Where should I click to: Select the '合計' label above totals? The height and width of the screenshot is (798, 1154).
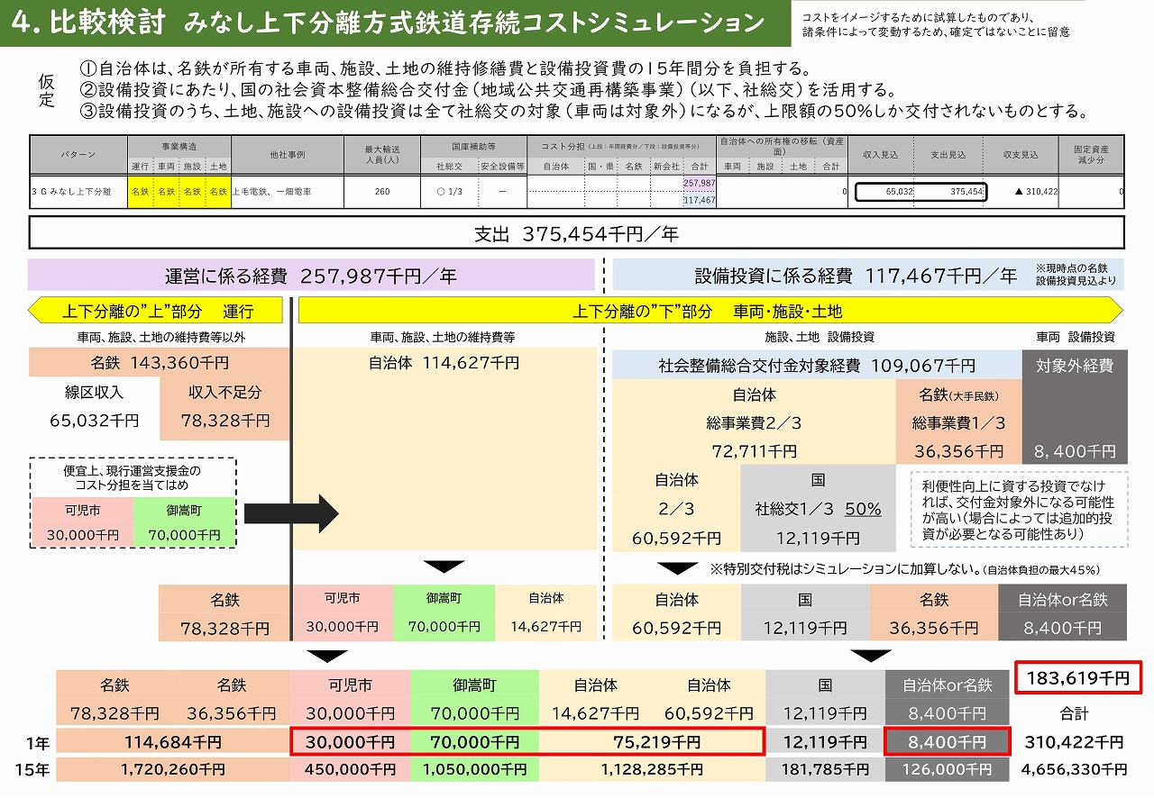pyautogui.click(x=1074, y=713)
